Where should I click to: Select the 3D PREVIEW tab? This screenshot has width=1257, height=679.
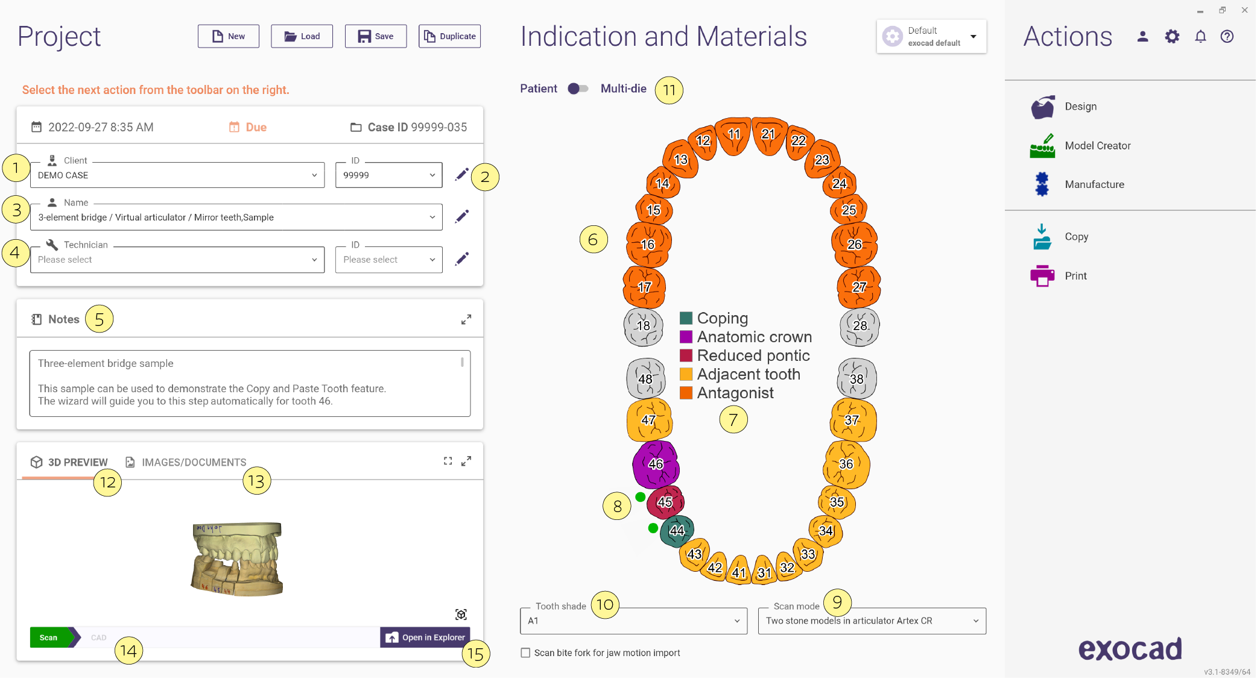point(69,462)
